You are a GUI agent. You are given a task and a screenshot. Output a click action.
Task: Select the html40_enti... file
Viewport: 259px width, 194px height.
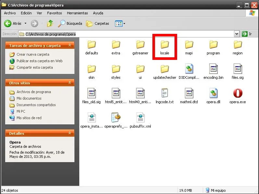click(140, 96)
